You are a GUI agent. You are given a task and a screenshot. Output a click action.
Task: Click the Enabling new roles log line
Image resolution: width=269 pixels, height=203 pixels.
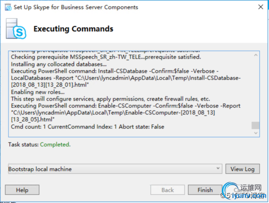point(38,92)
